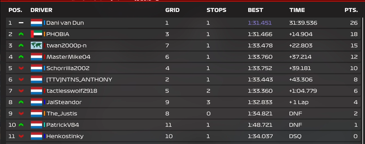Click the purple fastest lap time 1:31.451
The height and width of the screenshot is (144, 365).
pyautogui.click(x=260, y=23)
